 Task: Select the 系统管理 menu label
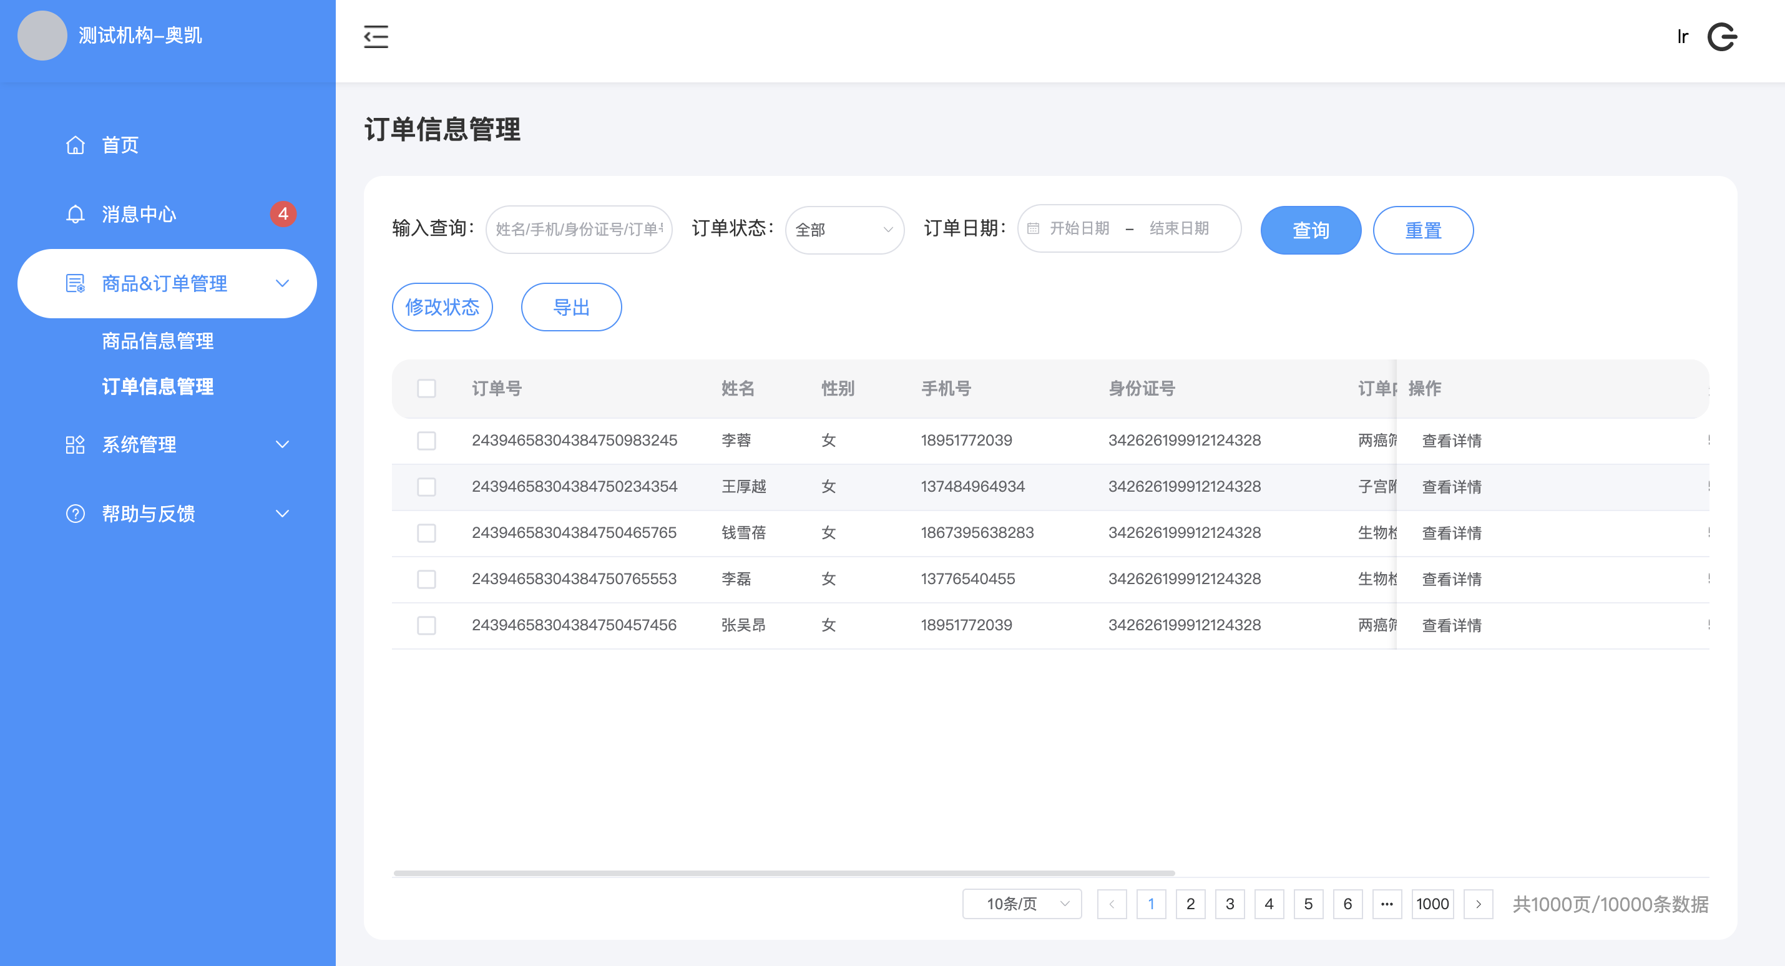139,444
